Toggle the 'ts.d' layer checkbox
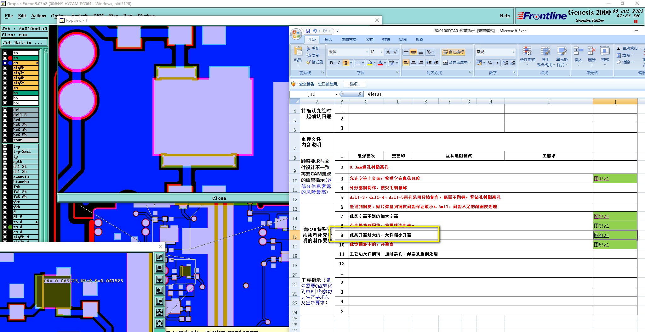The height and width of the screenshot is (332, 645). (5, 227)
